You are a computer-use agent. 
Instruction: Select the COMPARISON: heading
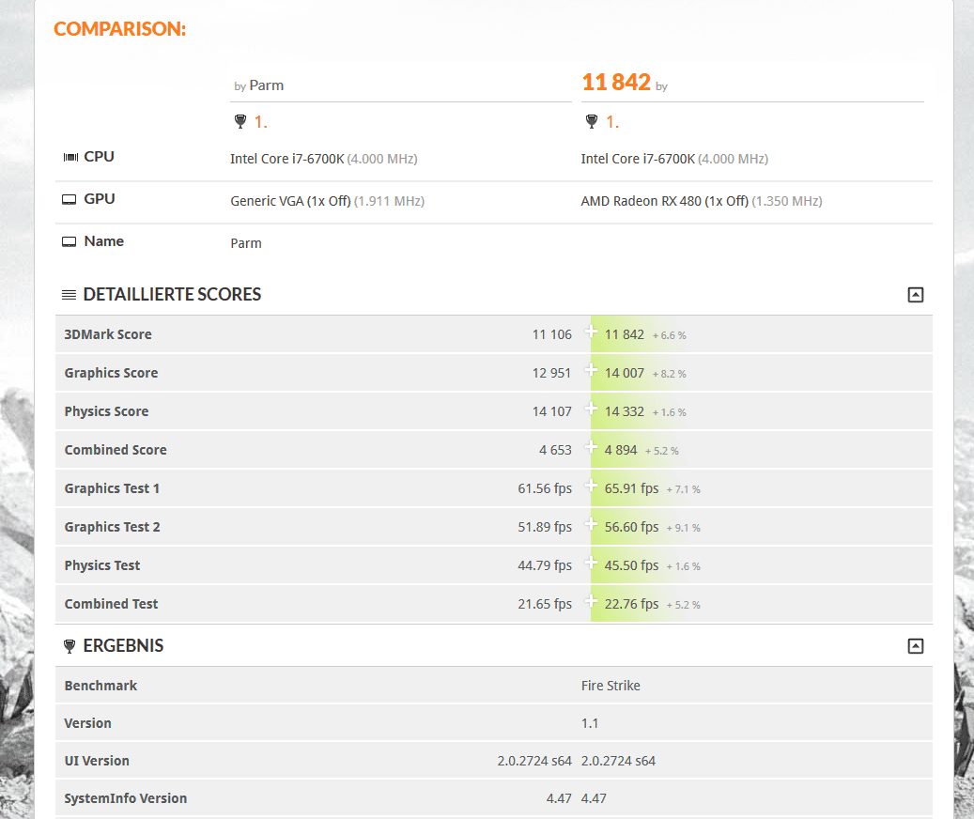(120, 28)
